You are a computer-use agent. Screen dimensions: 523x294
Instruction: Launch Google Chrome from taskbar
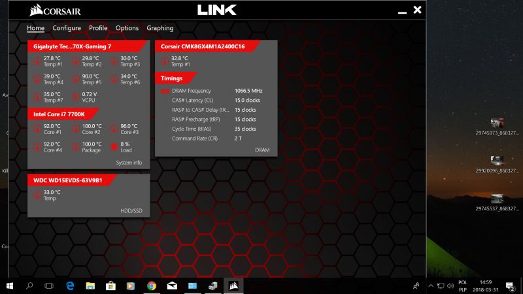(152, 286)
